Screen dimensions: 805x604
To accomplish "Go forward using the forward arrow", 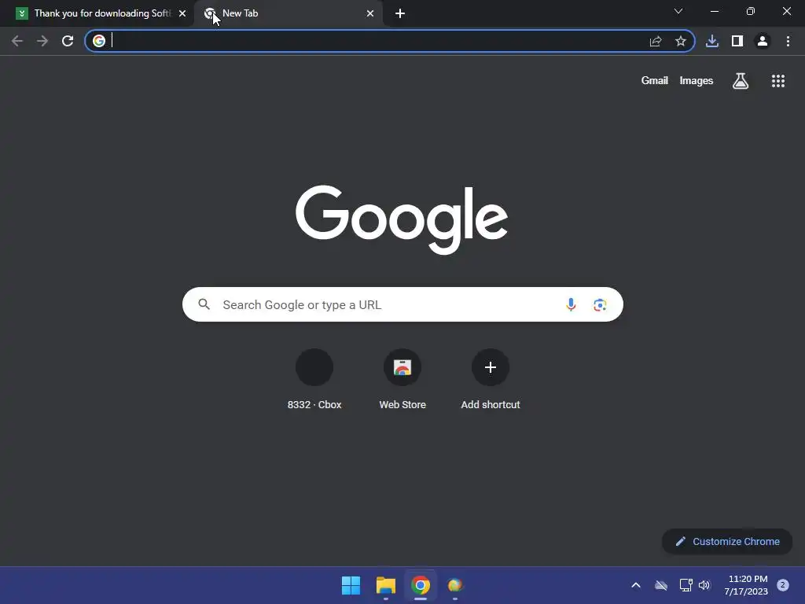I will click(42, 41).
